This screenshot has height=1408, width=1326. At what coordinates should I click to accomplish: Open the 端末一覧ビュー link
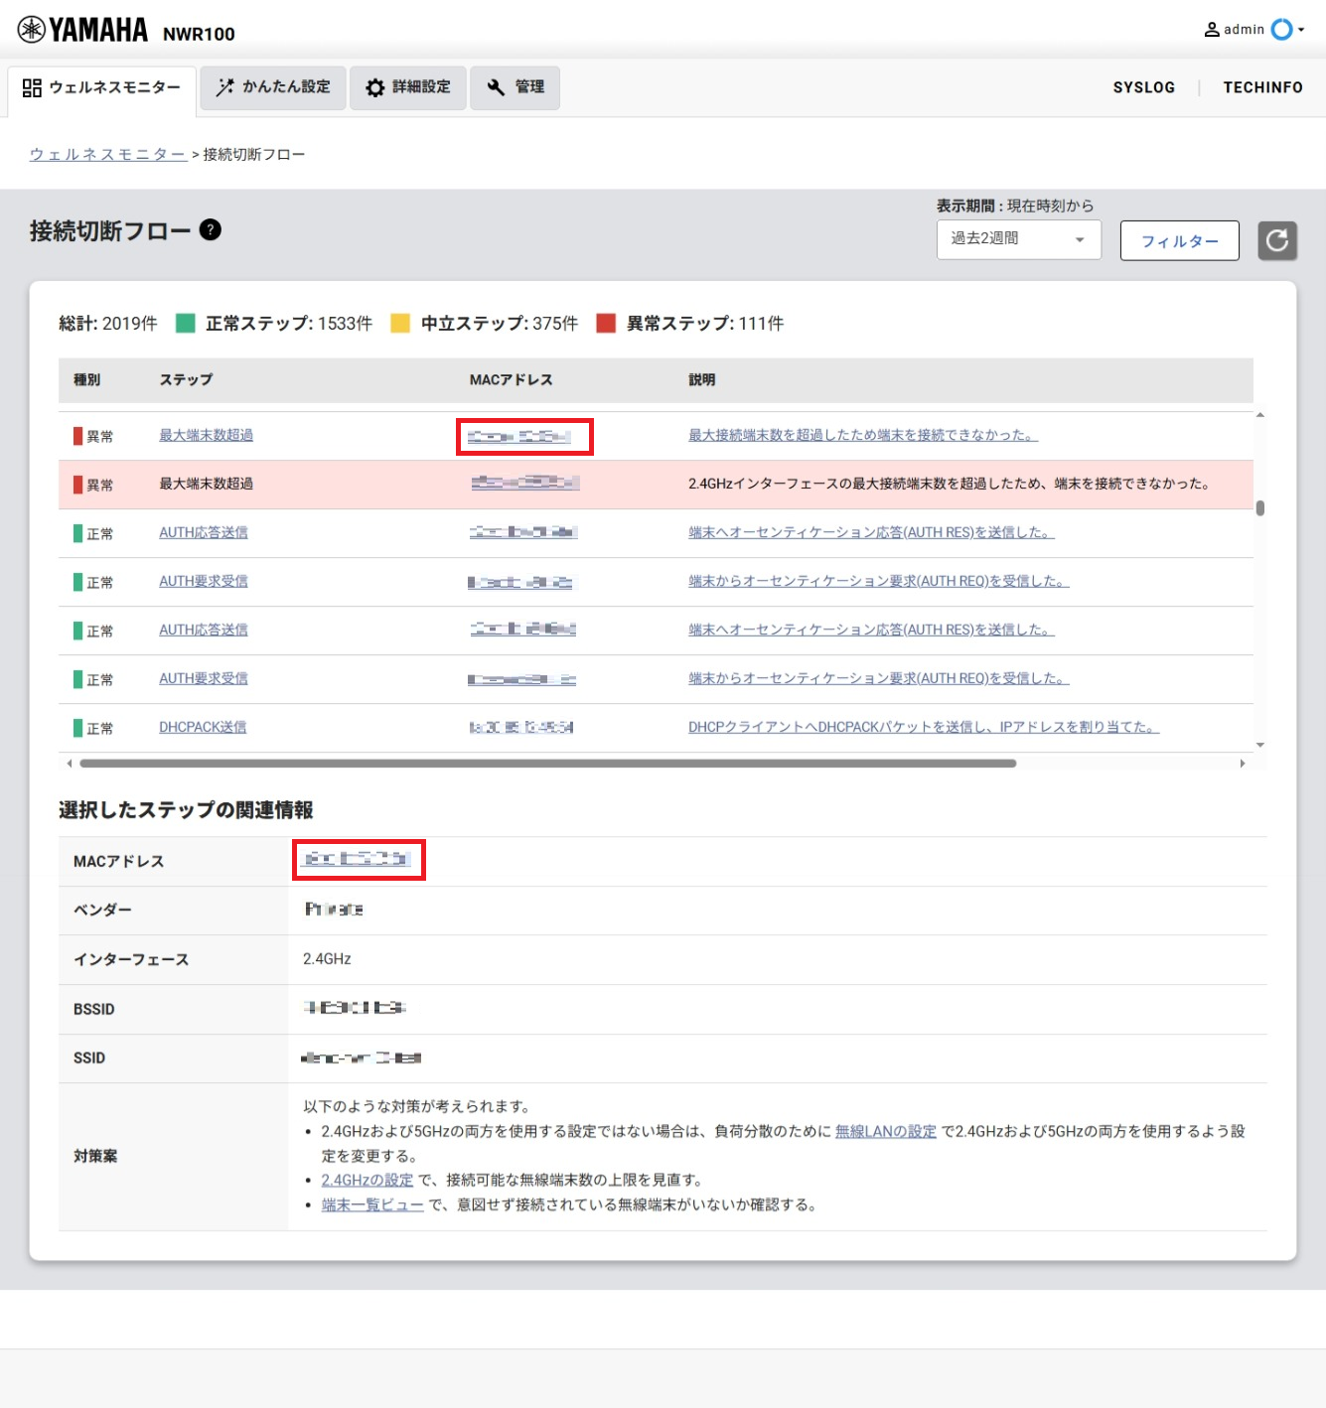point(371,1204)
